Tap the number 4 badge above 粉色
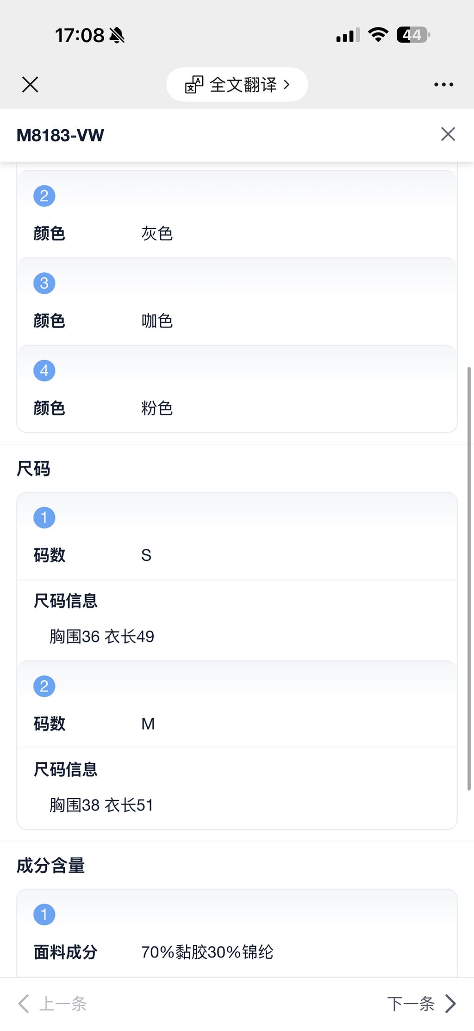Image resolution: width=474 pixels, height=1031 pixels. point(44,371)
